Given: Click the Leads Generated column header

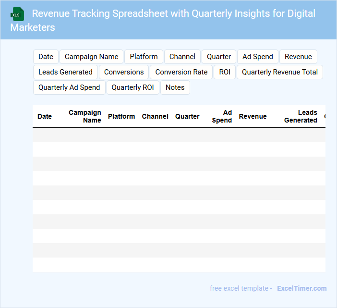Looking at the screenshot, I should point(301,116).
